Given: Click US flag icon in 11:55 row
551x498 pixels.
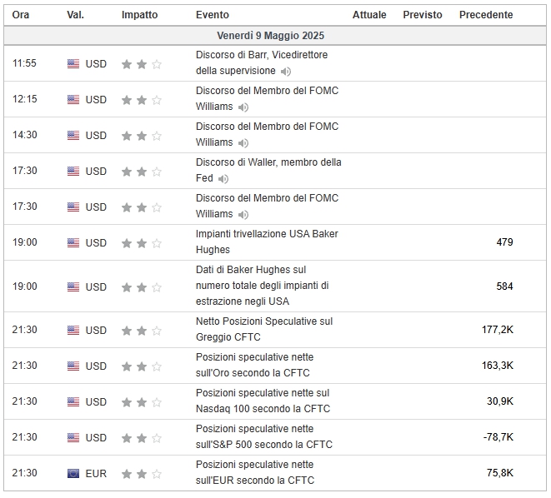Looking at the screenshot, I should tap(73, 64).
